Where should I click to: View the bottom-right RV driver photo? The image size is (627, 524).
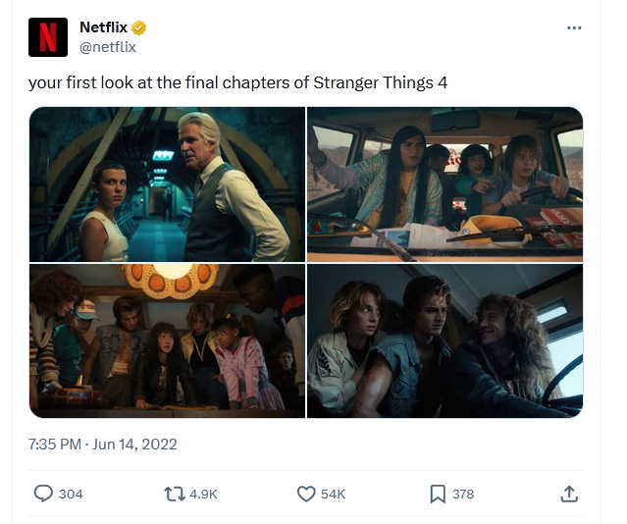(445, 341)
